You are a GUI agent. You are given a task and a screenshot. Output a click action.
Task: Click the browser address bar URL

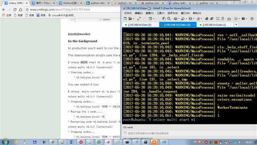[60, 10]
